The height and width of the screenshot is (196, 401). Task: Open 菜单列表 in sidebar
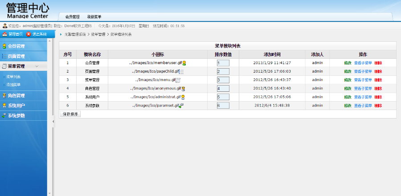point(13,77)
